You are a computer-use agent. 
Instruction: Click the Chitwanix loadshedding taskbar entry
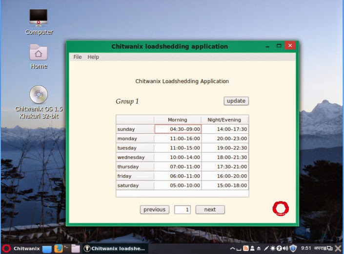pos(115,249)
